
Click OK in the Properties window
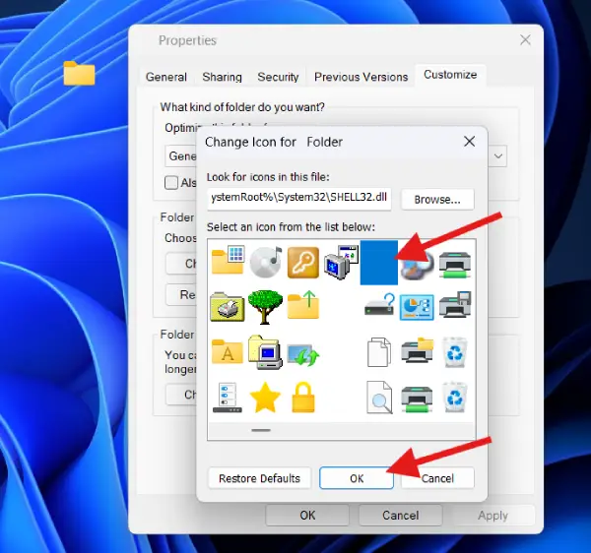(x=307, y=515)
